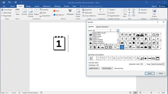Click zoom in plus button

coord(159,93)
